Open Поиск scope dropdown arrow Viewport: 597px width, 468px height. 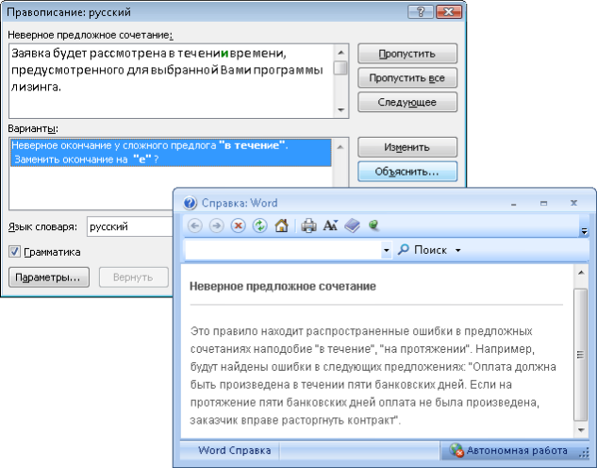[x=458, y=250]
